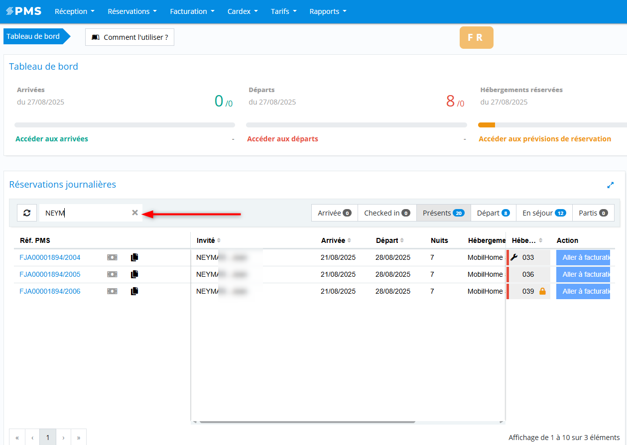Click the orange lock icon on room 039
Image resolution: width=627 pixels, height=445 pixels.
[x=542, y=291]
